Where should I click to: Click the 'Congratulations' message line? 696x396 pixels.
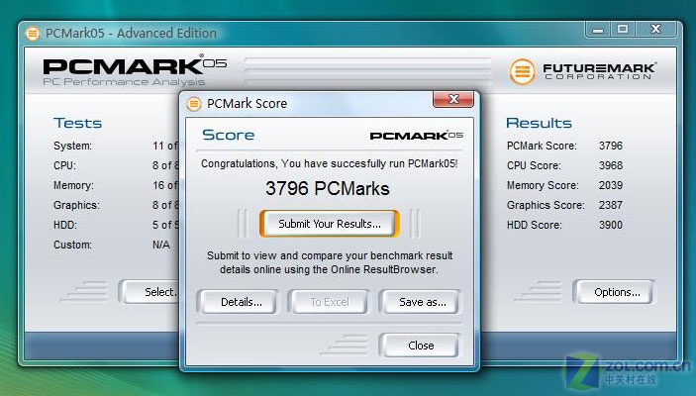330,163
